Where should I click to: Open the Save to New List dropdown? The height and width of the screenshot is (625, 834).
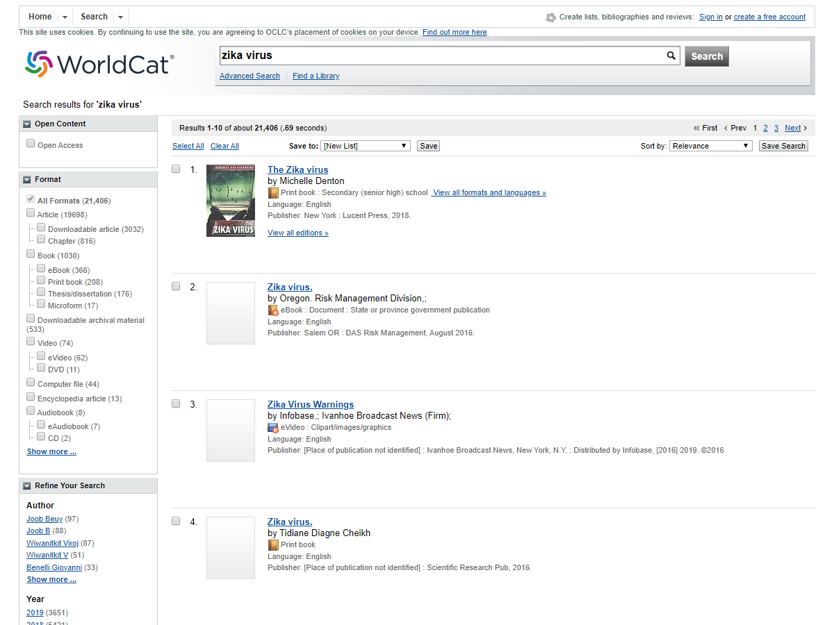(366, 146)
